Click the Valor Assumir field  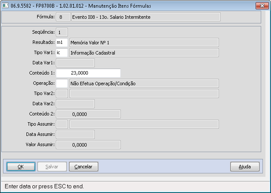[x=88, y=144]
